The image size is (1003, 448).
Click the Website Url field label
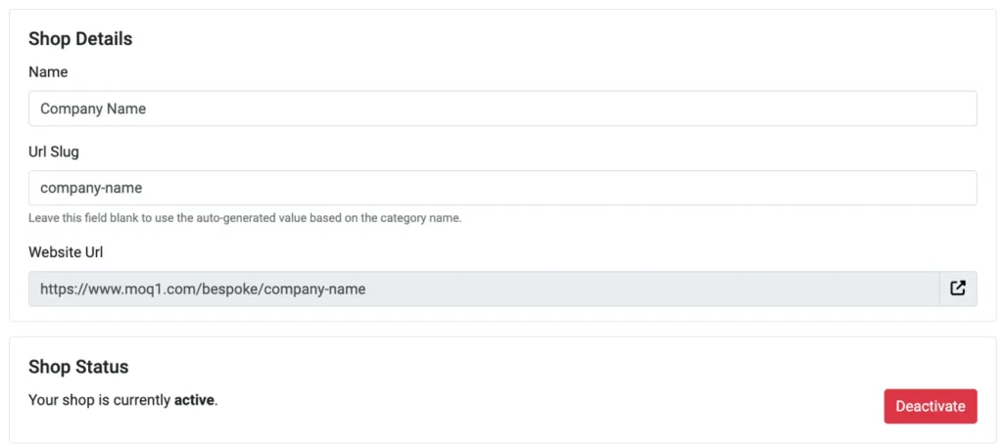pyautogui.click(x=66, y=251)
